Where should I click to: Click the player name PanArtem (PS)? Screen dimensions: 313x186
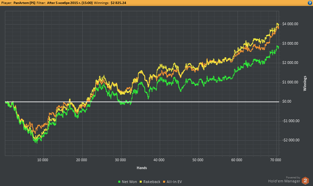[24, 3]
